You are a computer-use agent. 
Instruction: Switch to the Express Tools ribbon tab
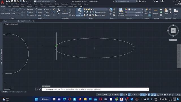click(61, 7)
